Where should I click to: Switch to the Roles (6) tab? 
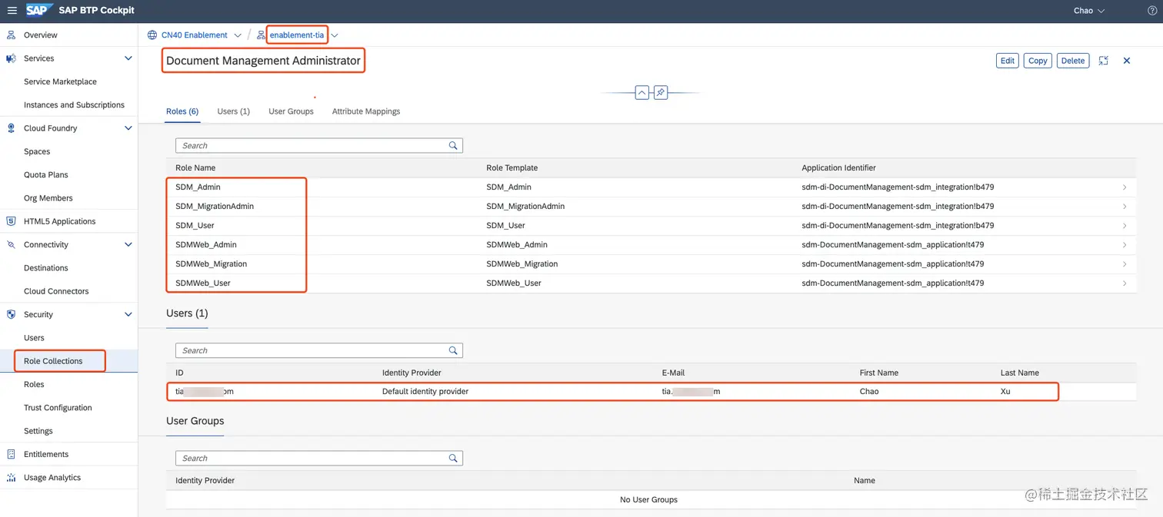click(182, 111)
